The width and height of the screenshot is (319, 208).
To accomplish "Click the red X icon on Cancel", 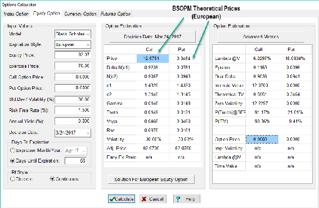I will (144, 199).
